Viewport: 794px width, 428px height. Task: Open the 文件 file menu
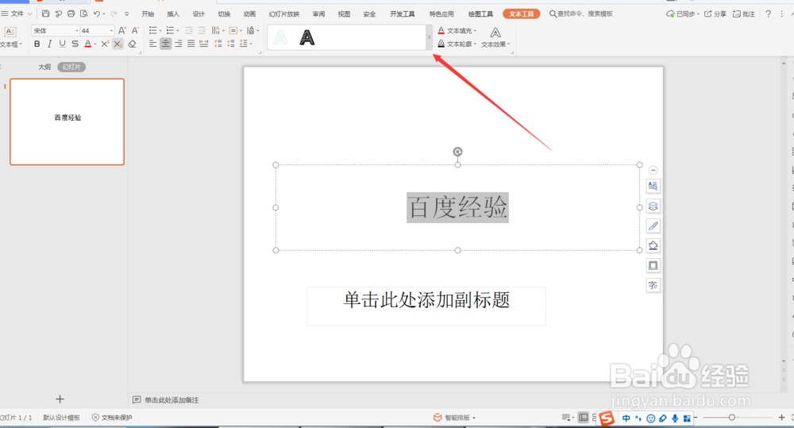pyautogui.click(x=17, y=13)
